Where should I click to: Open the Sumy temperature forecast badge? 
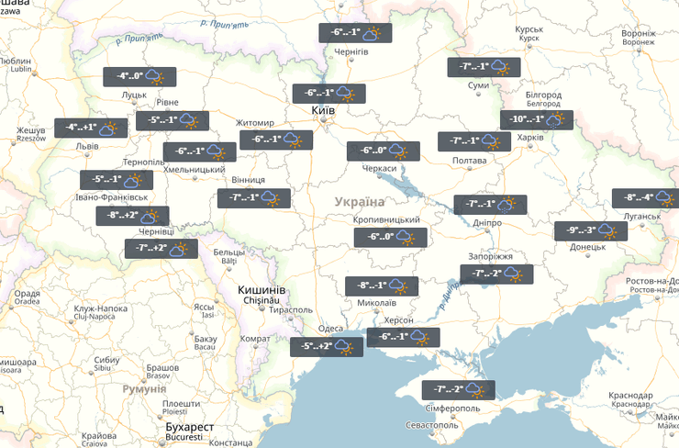[x=484, y=67]
